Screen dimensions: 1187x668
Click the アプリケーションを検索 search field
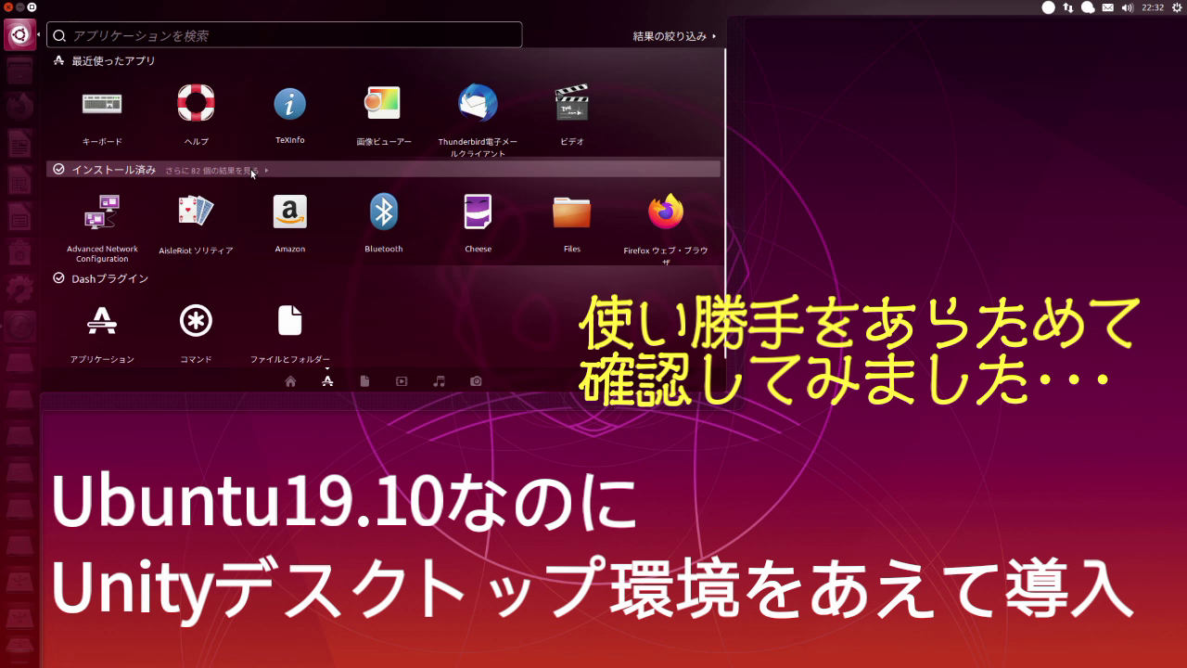[285, 35]
